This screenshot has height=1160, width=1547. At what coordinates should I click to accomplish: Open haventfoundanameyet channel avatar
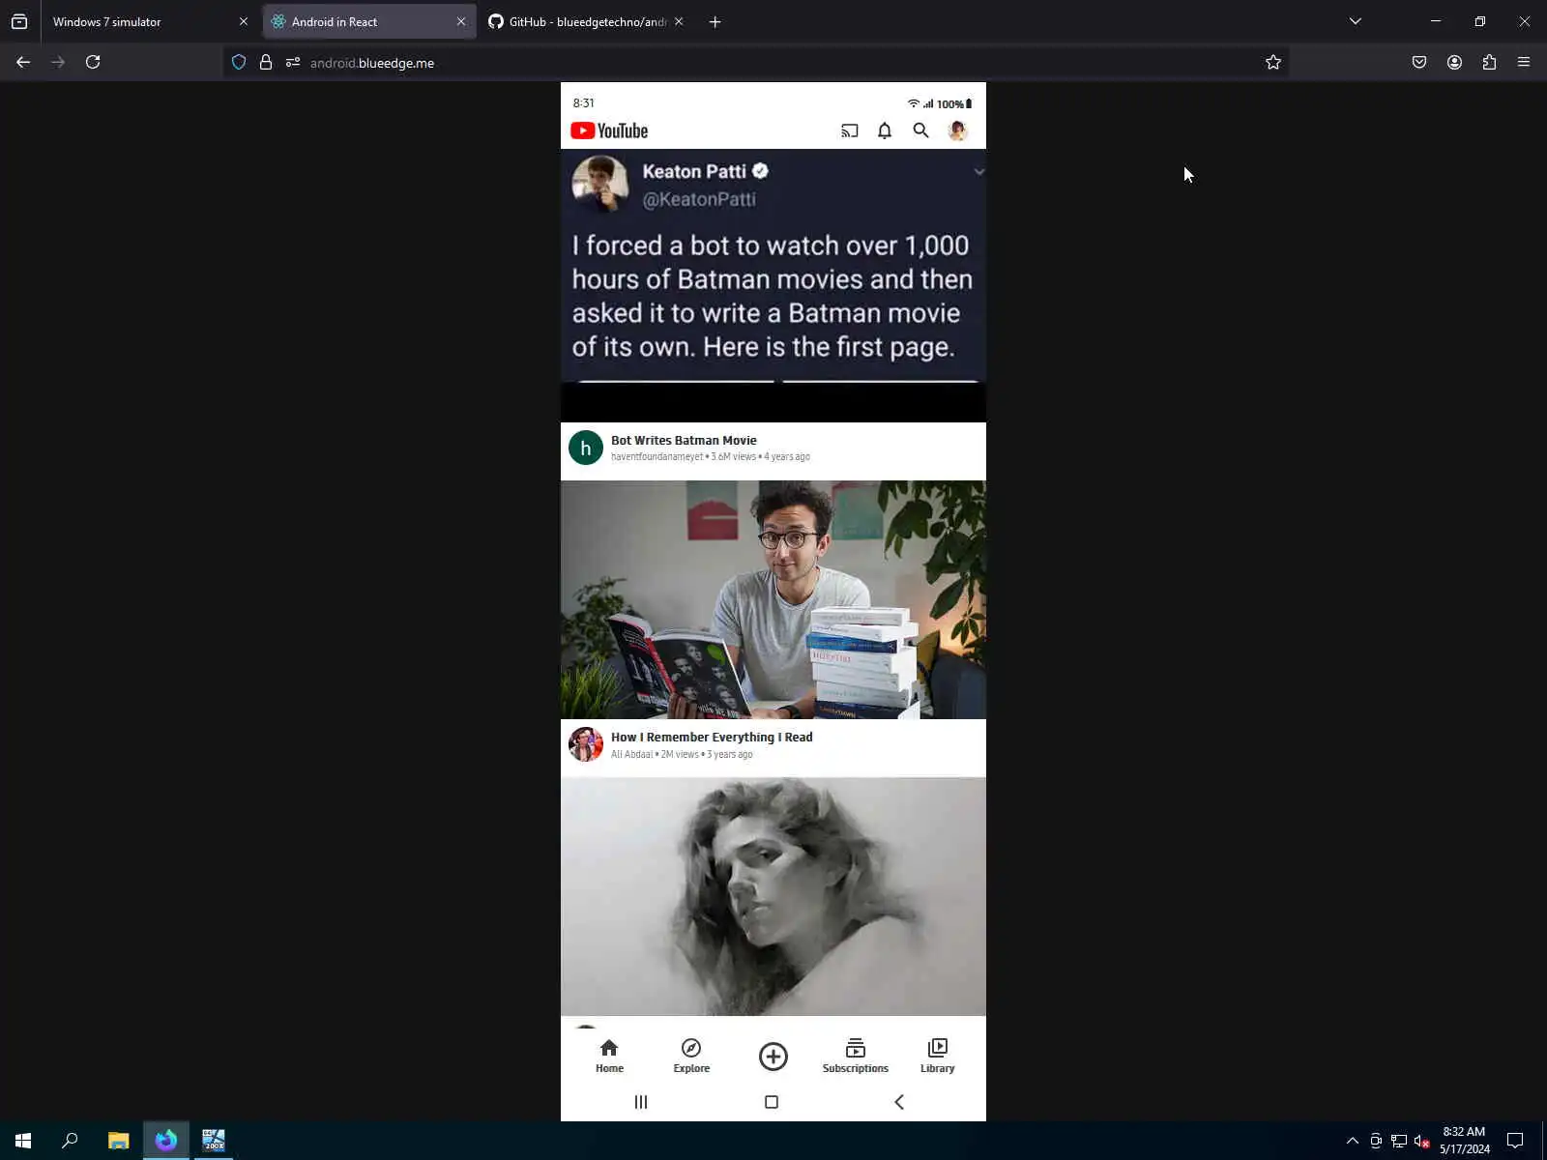(586, 448)
